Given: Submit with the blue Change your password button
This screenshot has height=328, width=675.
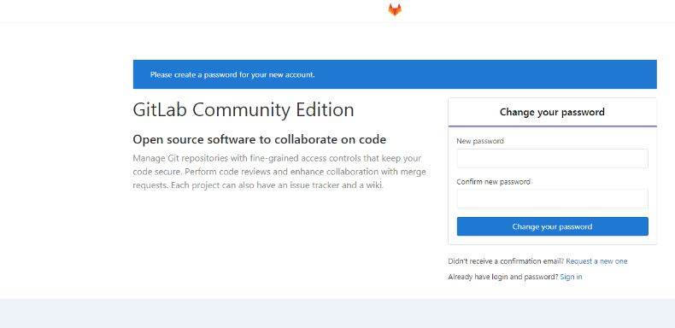Looking at the screenshot, I should coord(552,226).
